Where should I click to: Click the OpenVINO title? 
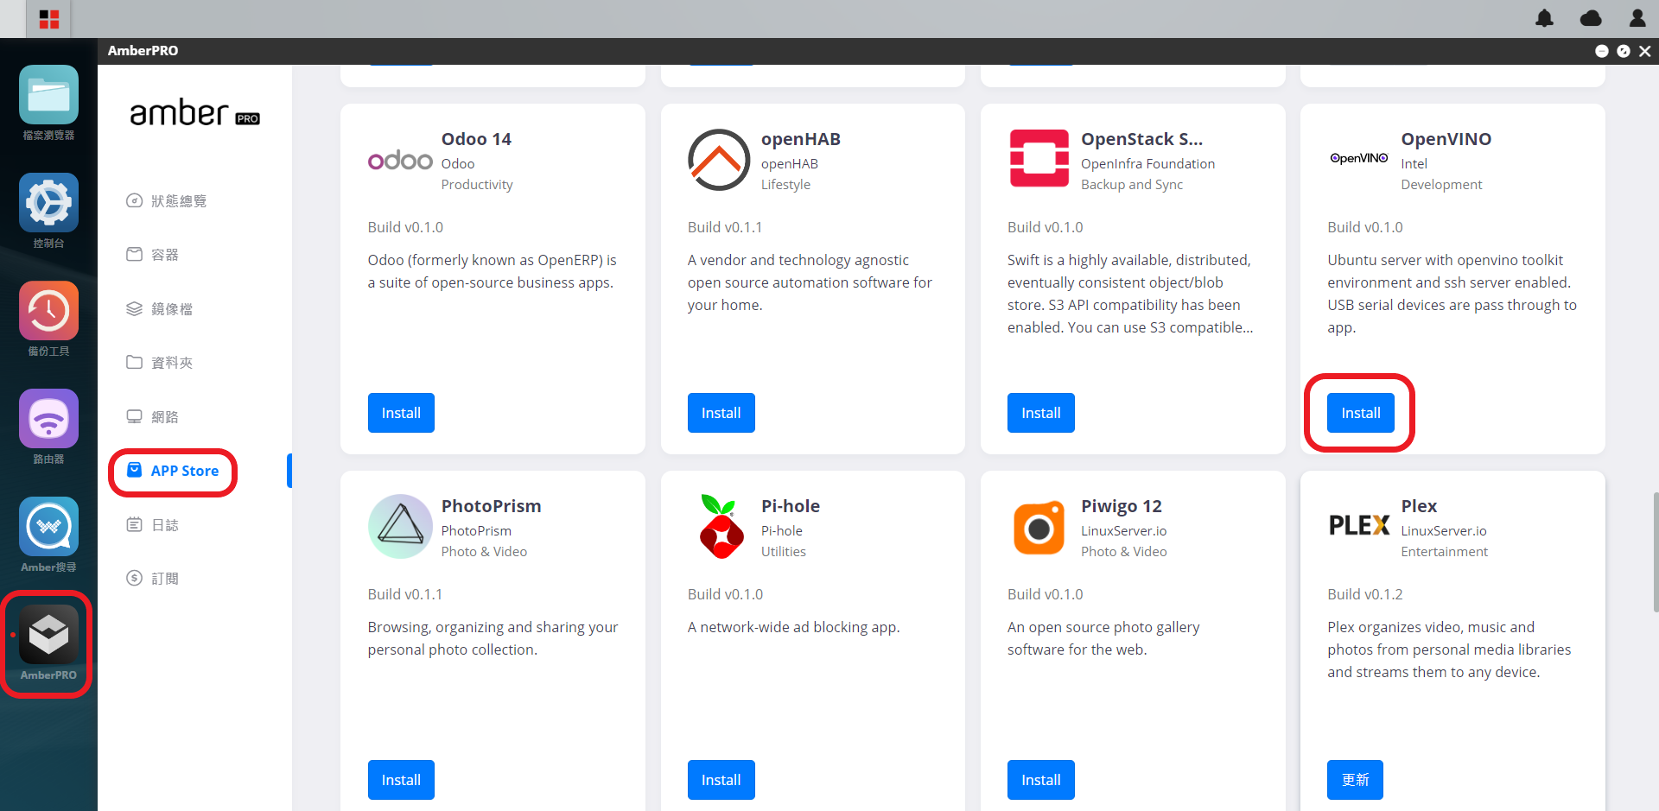click(1446, 139)
